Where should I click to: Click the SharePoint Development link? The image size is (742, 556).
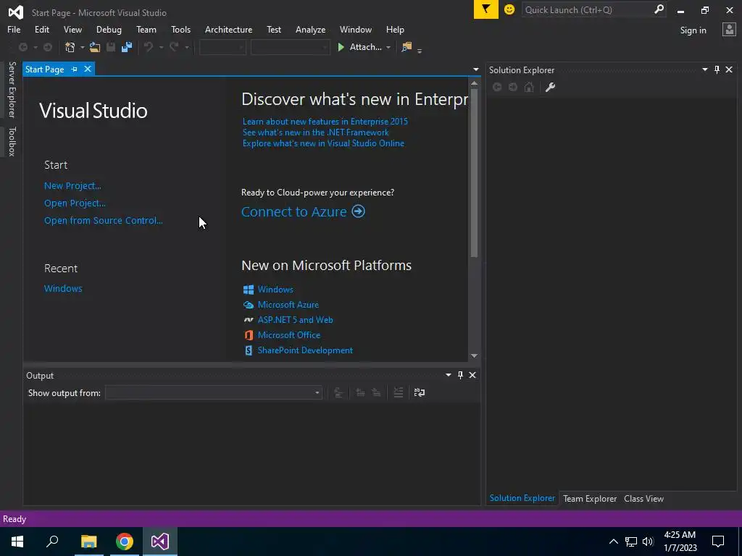click(305, 350)
